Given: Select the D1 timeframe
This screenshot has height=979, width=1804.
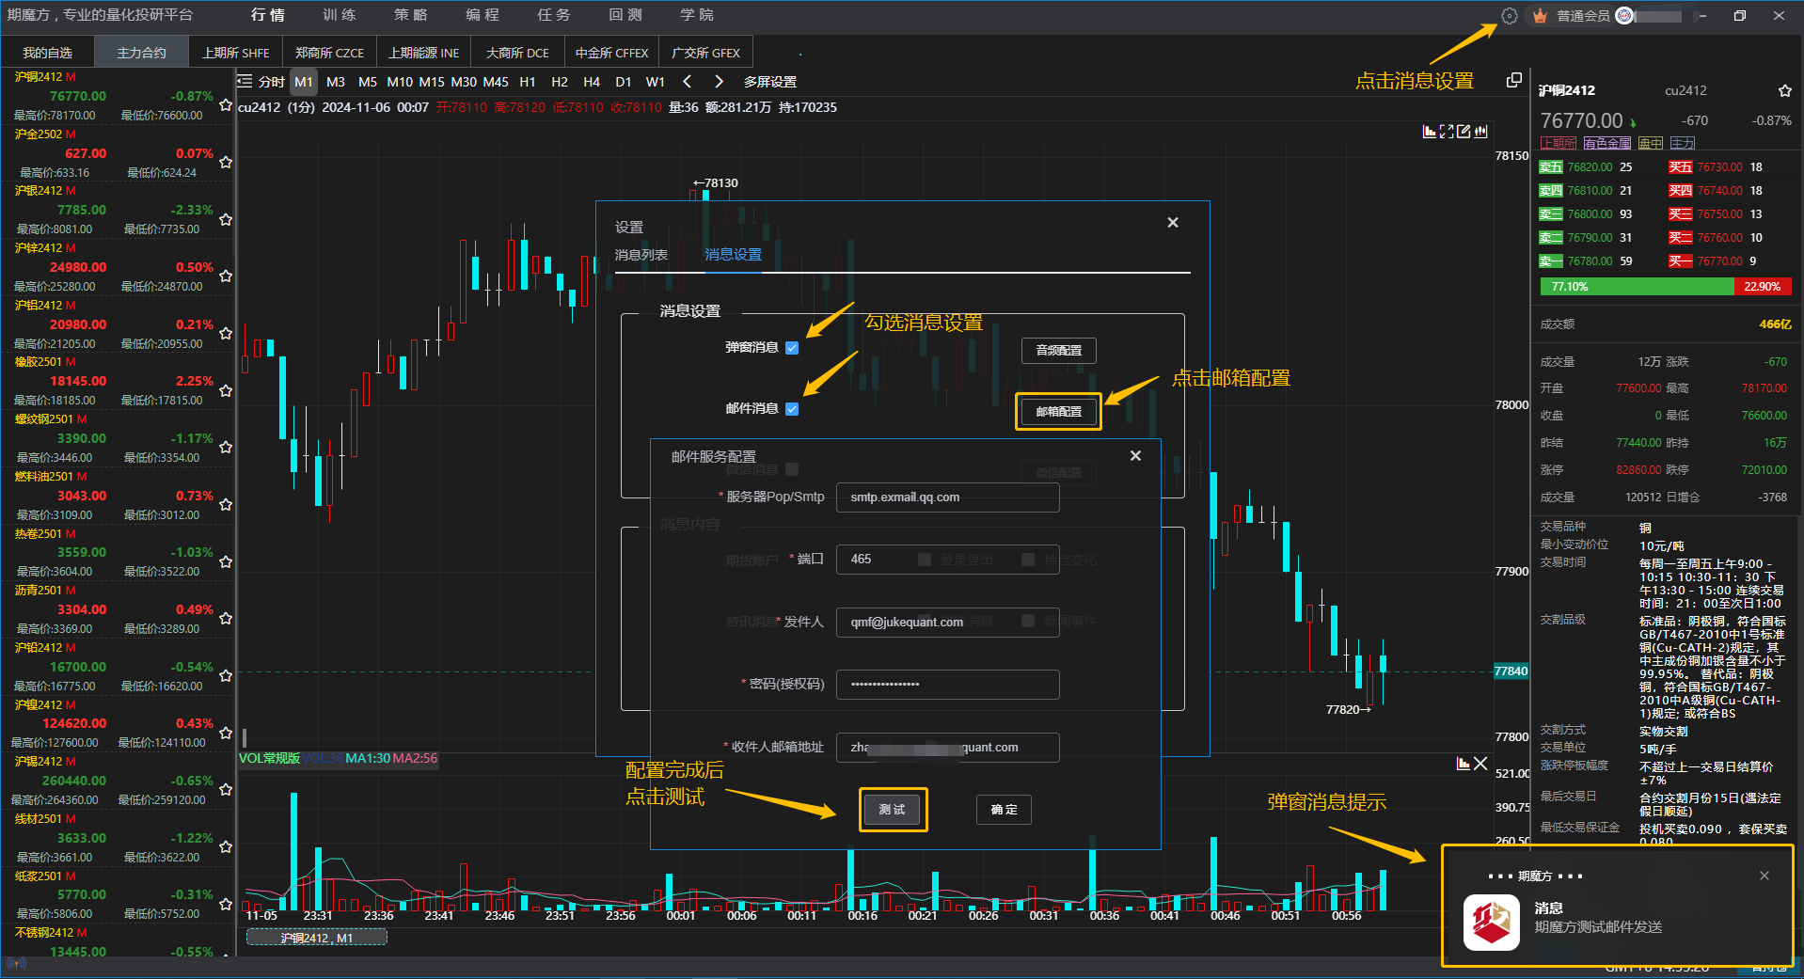Looking at the screenshot, I should (624, 82).
